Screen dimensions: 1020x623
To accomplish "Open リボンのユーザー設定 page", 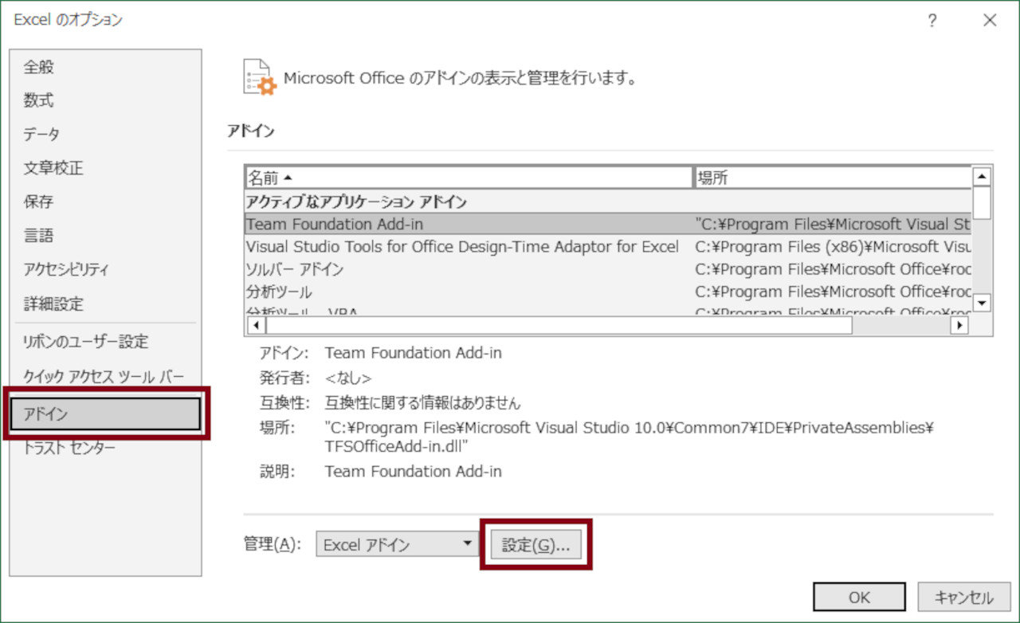I will [106, 342].
